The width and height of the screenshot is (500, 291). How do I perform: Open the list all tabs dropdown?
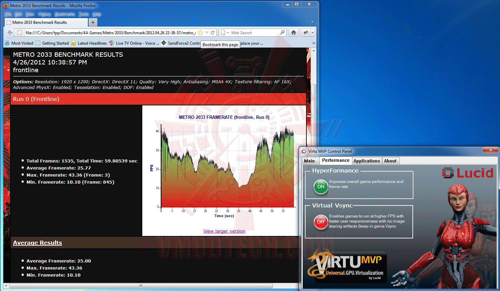(312, 22)
